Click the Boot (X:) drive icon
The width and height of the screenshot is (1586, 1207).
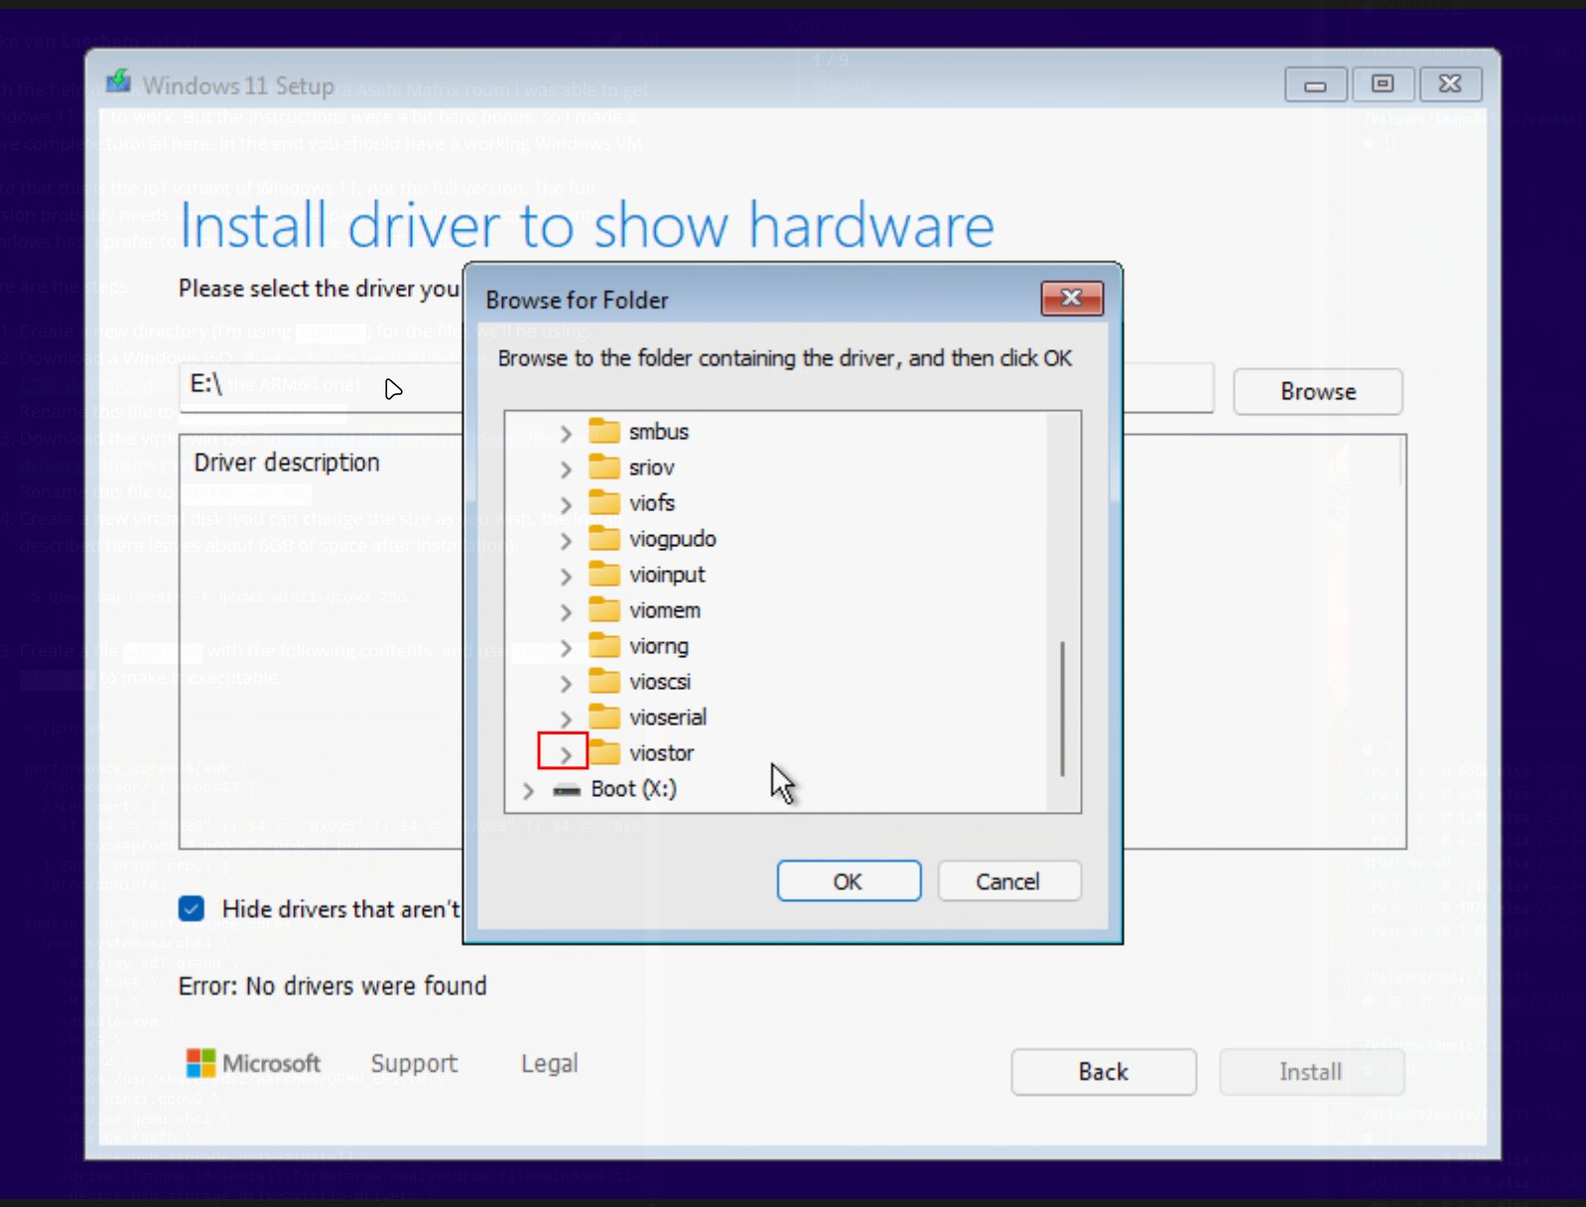coord(567,789)
